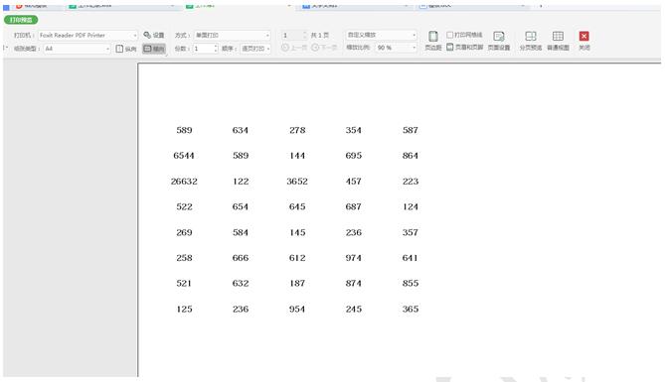665x382 pixels.
Task: Increase the copies (份数) count stepper
Action: [216, 47]
